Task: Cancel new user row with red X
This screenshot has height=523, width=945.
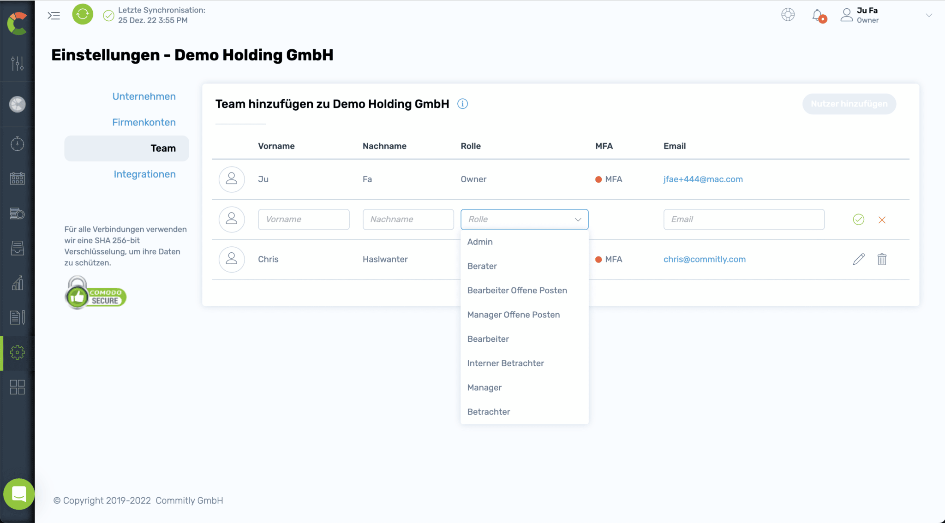Action: (882, 220)
